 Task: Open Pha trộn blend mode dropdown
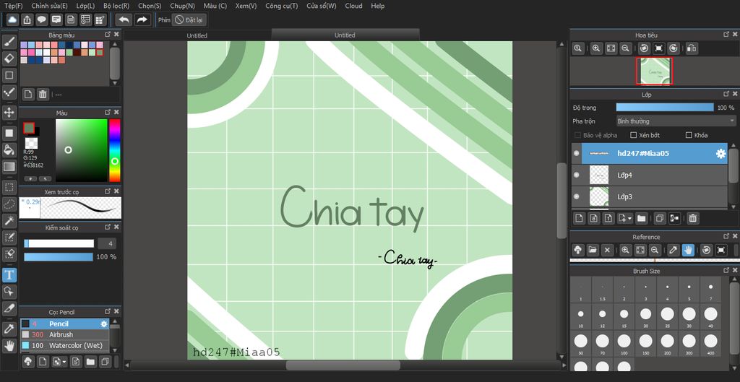(676, 121)
